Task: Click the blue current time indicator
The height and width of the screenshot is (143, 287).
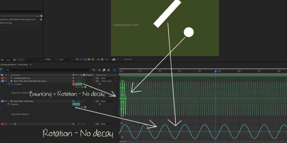Action: [x=216, y=71]
